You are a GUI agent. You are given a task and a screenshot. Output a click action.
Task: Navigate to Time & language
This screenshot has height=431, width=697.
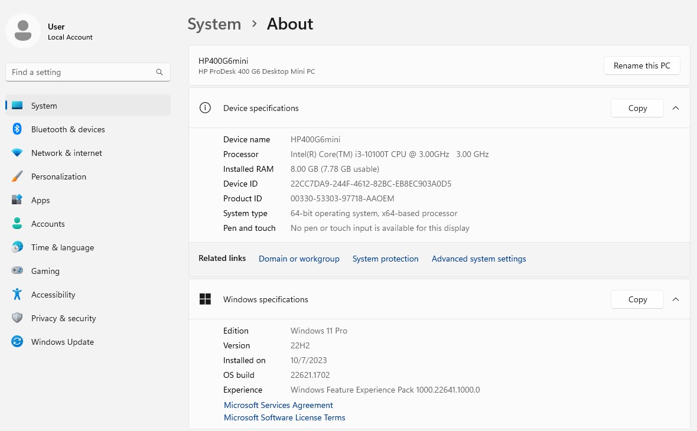pyautogui.click(x=88, y=247)
